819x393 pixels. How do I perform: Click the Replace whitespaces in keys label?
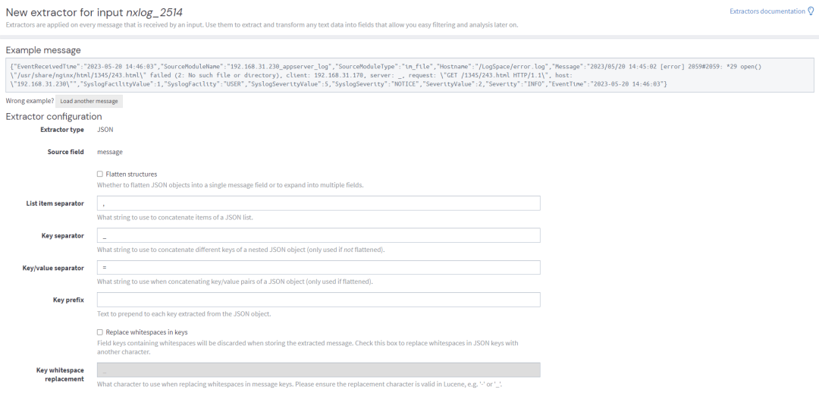pyautogui.click(x=147, y=332)
